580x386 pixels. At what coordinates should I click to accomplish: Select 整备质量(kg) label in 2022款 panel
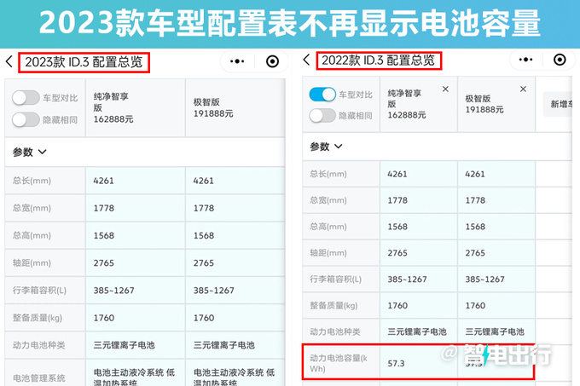pos(333,305)
